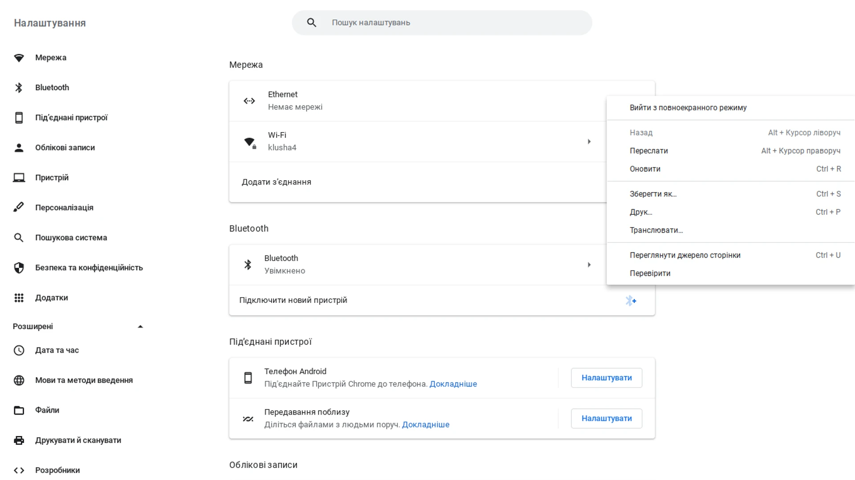Click the Wi-Fi icon in Мережа sidebar item

click(19, 58)
